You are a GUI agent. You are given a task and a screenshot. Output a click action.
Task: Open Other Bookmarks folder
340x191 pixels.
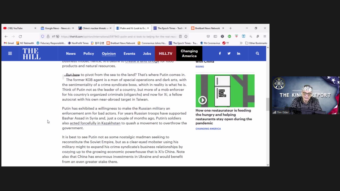point(256,43)
